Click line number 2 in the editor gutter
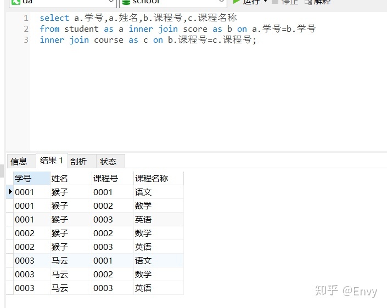This screenshot has height=308, width=387. click(26, 29)
